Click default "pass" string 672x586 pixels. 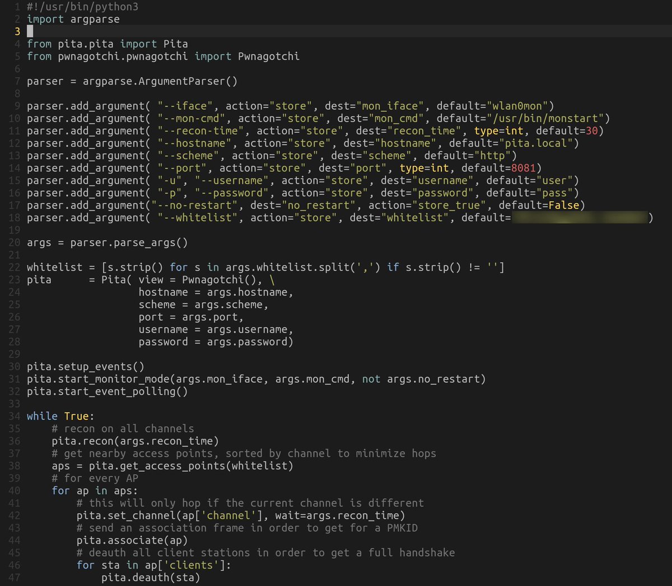[554, 193]
